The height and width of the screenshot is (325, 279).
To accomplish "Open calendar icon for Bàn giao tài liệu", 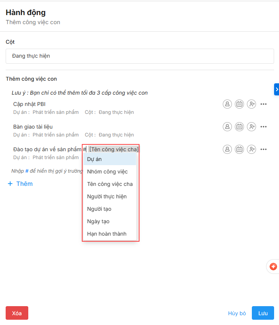I will tap(239, 127).
